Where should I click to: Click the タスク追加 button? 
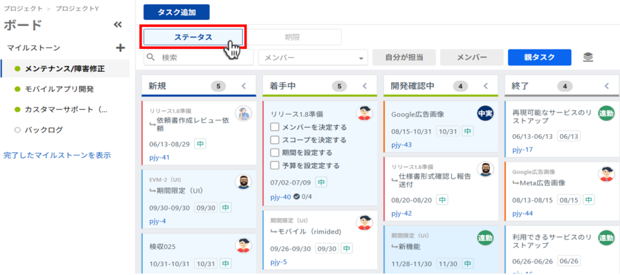(176, 12)
